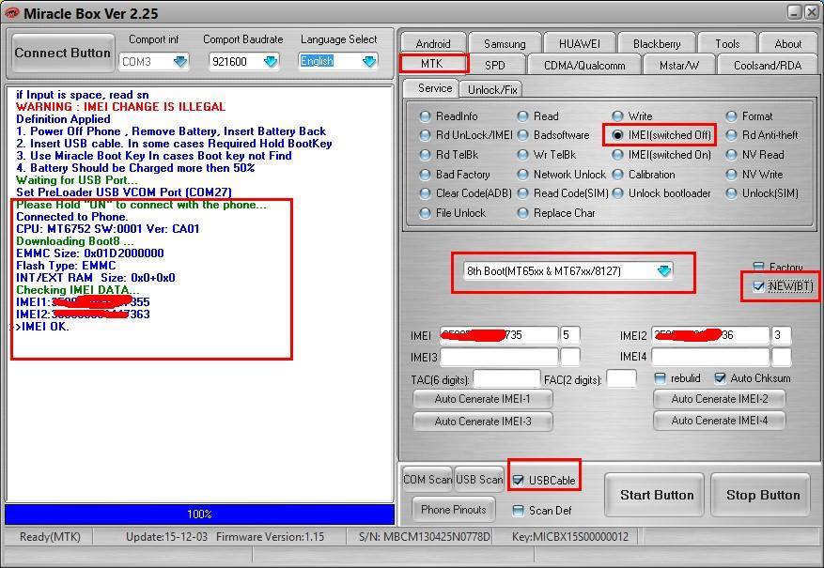This screenshot has height=568, width=824.
Task: Select the Unlock bootloader radio option
Action: click(661, 193)
